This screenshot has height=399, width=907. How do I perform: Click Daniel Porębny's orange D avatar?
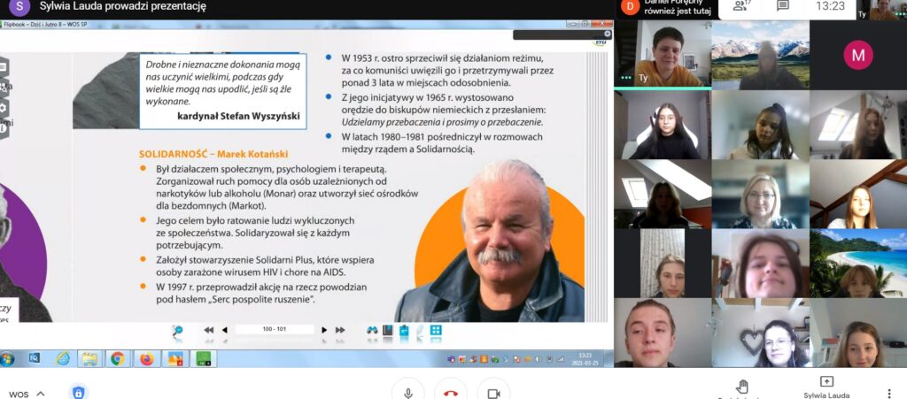[630, 6]
